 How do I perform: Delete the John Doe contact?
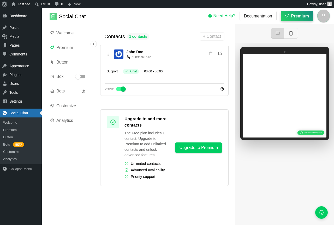point(211,53)
